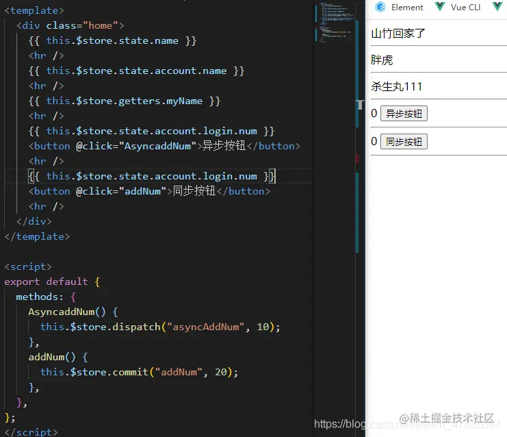This screenshot has width=507, height=437.
Task: Click the closing </div> tag line
Action: click(x=34, y=221)
